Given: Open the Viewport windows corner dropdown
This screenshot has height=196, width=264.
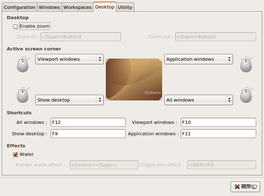Looking at the screenshot, I should coord(69,59).
